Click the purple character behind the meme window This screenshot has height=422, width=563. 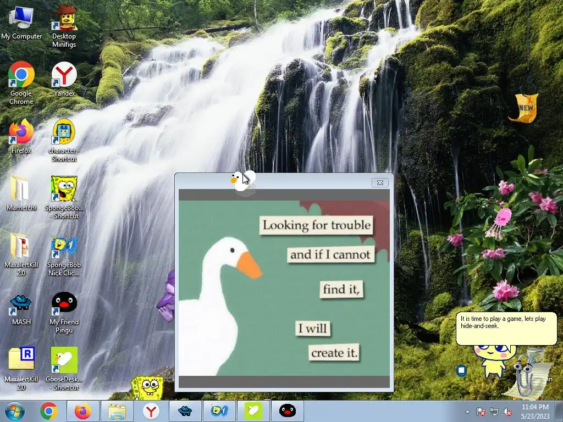pyautogui.click(x=167, y=297)
